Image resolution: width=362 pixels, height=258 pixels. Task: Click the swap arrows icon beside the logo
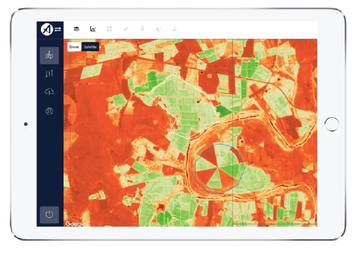pos(58,29)
